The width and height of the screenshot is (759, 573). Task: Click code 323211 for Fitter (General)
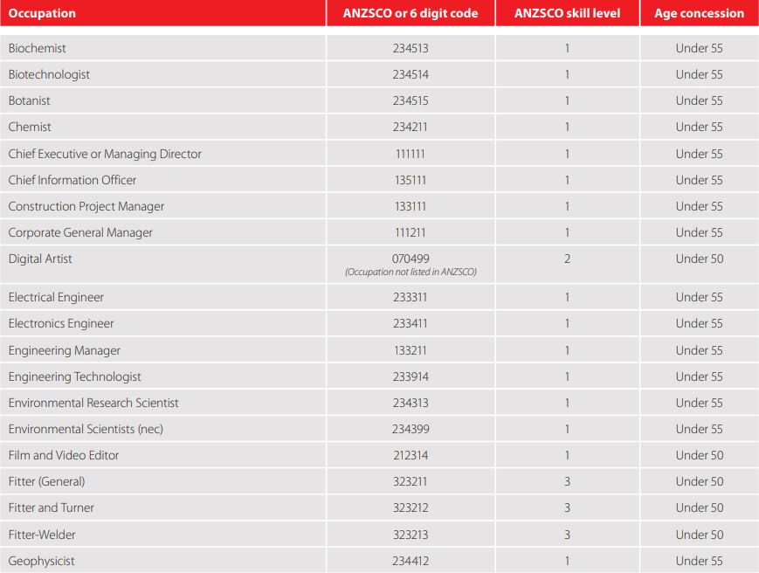pos(410,481)
